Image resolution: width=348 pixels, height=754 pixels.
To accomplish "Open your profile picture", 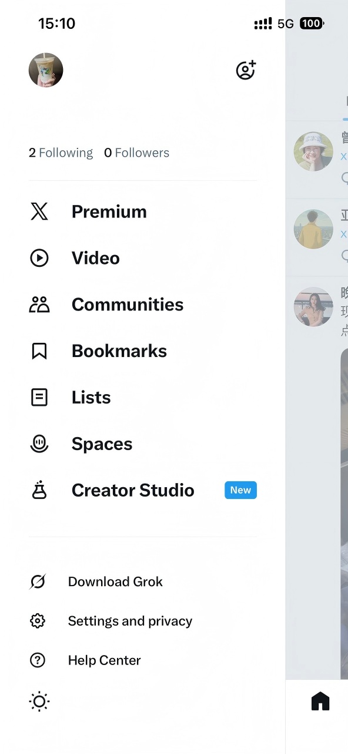I will pos(46,70).
